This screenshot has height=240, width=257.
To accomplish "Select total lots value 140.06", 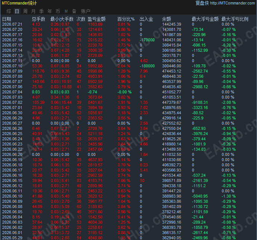I will click(38, 81).
